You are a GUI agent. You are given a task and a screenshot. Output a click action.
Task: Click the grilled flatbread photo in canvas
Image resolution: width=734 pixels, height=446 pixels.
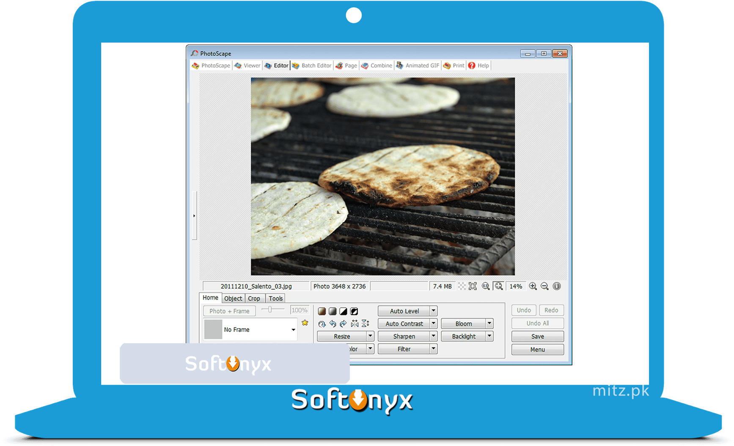(383, 176)
